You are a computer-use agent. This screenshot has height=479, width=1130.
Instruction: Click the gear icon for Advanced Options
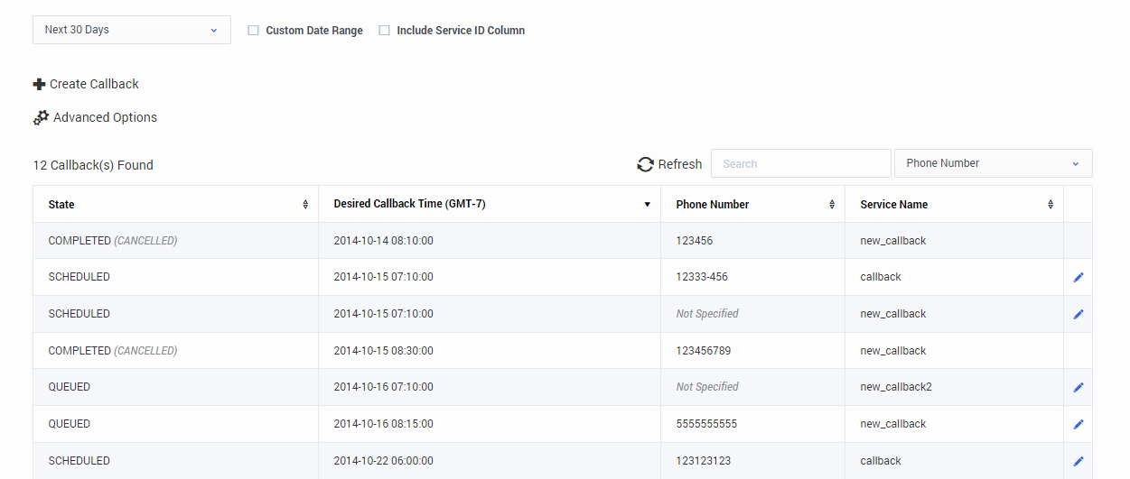click(x=41, y=117)
